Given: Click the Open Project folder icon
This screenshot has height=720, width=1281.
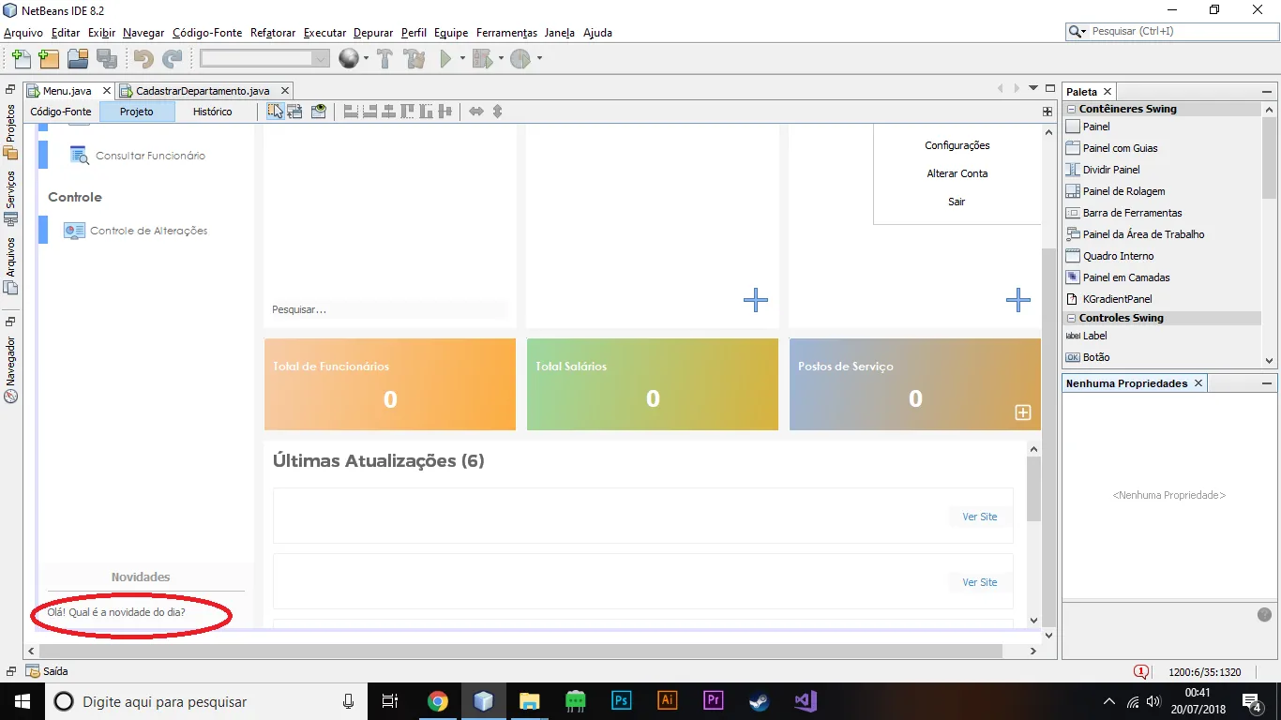Looking at the screenshot, I should click(78, 59).
